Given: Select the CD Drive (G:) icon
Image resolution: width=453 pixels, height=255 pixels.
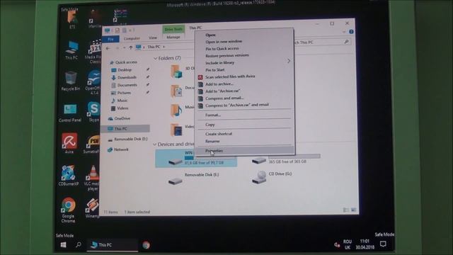Looking at the screenshot, I should tap(259, 177).
